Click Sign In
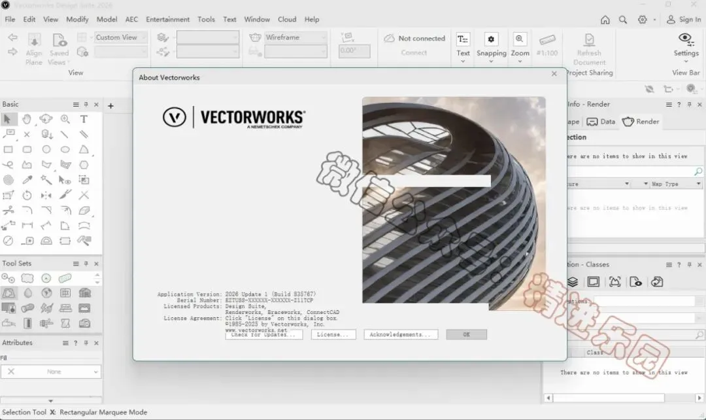The width and height of the screenshot is (706, 420). [x=684, y=20]
